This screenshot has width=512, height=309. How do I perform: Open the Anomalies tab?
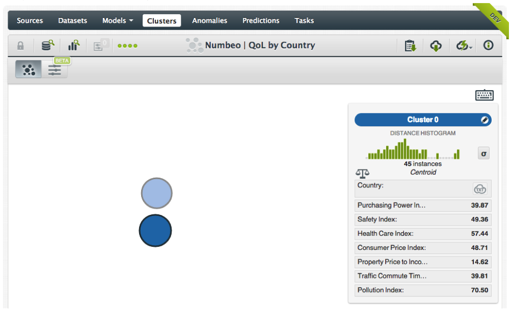coord(209,21)
